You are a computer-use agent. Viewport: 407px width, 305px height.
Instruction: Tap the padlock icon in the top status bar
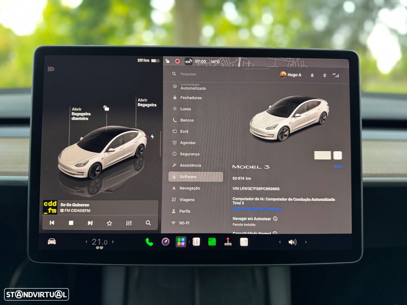click(x=167, y=61)
